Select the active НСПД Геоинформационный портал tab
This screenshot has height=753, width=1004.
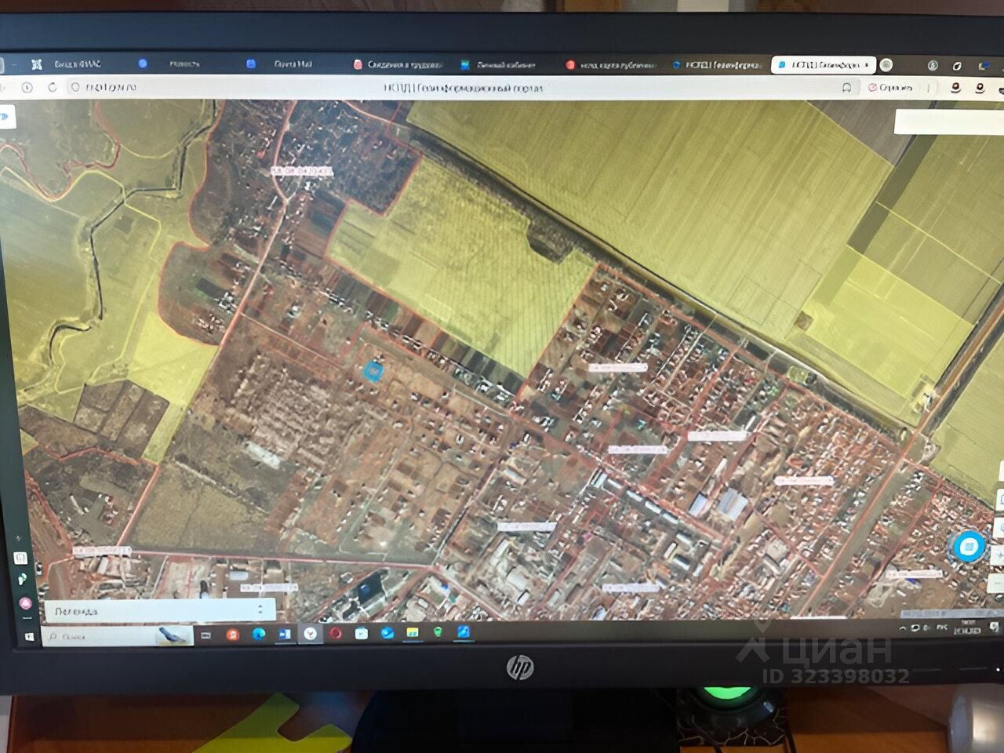pyautogui.click(x=824, y=65)
